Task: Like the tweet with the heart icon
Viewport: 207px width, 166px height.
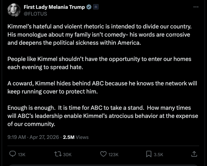Action: click(104, 154)
